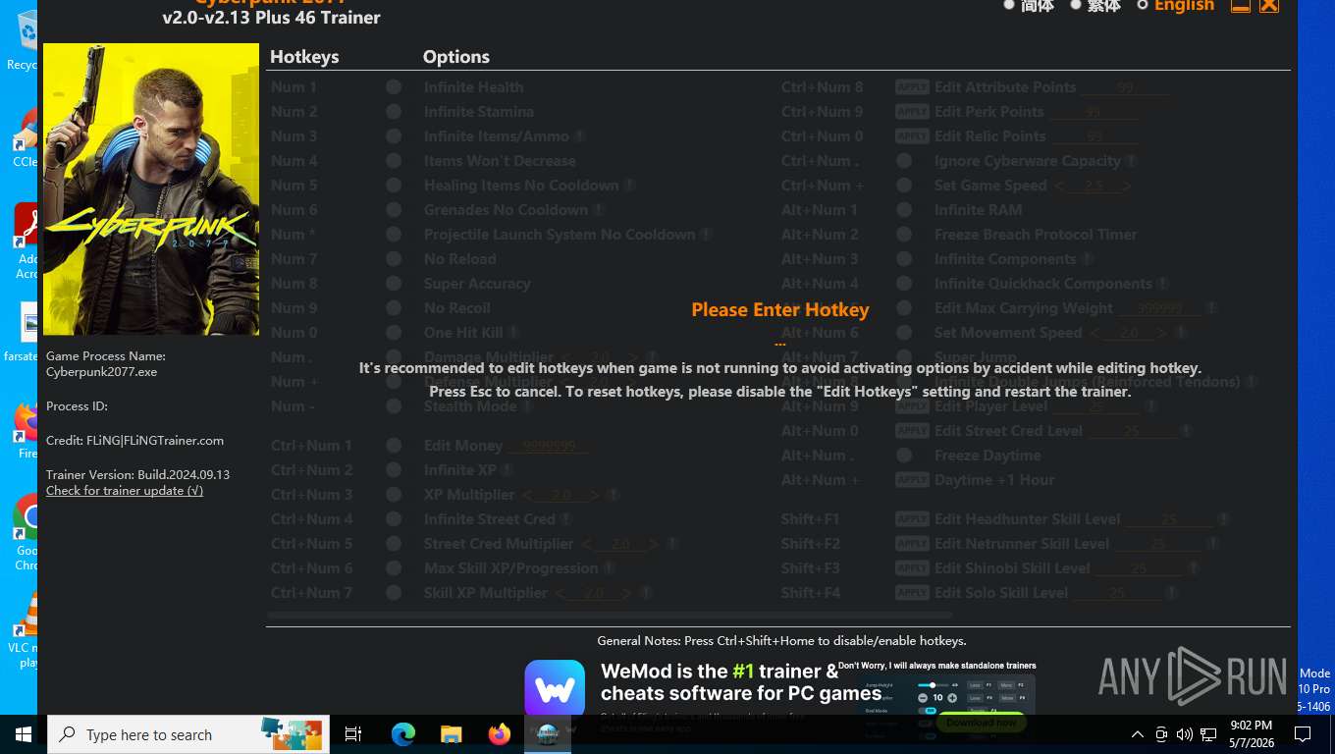The image size is (1335, 754).
Task: Click info icon after XP Multiplier value
Action: pos(614,495)
